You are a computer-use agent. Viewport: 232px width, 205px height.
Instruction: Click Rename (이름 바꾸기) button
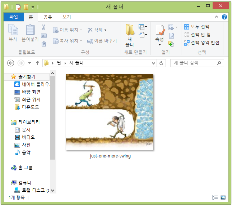pos(102,41)
